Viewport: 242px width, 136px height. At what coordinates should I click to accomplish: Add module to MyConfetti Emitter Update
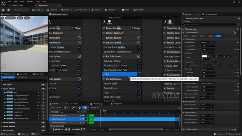click(139, 43)
